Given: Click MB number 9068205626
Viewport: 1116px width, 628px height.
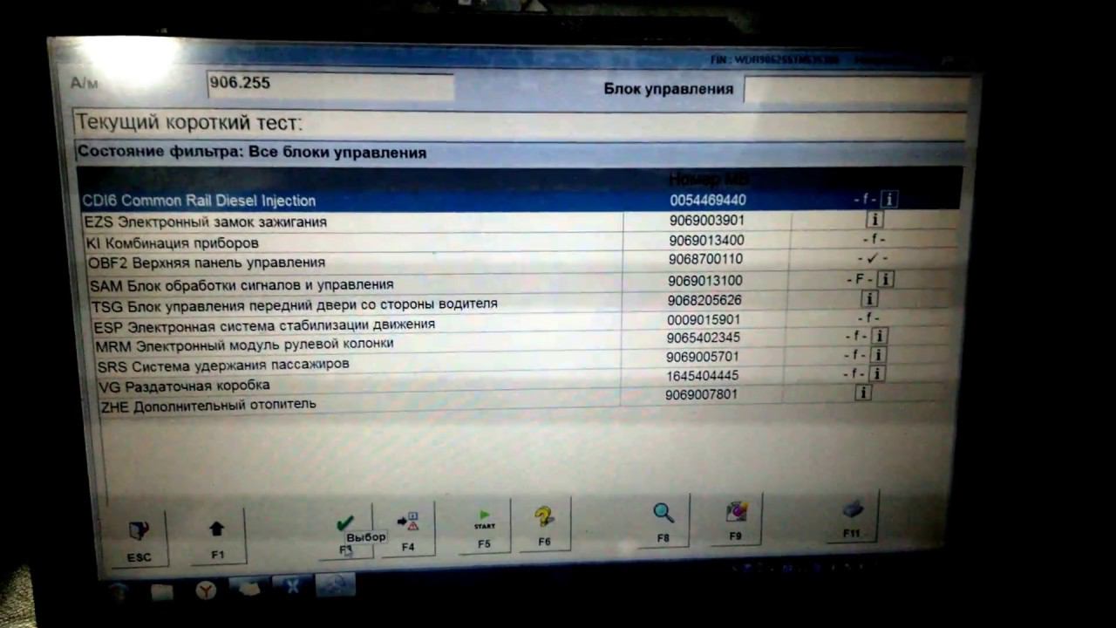Looking at the screenshot, I should (x=704, y=300).
